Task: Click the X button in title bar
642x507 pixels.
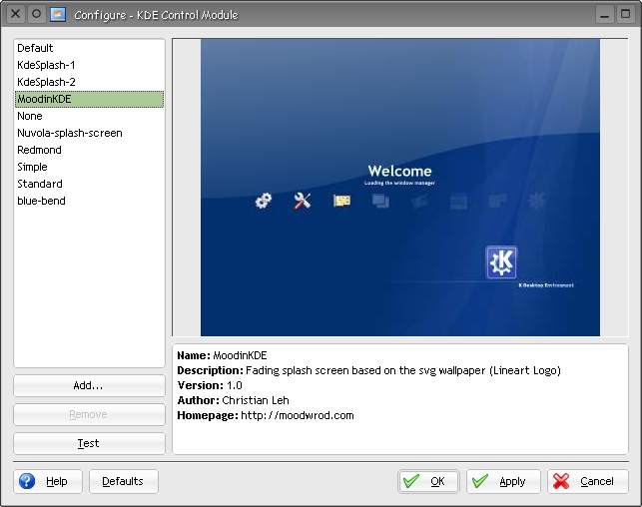Action: coord(15,14)
